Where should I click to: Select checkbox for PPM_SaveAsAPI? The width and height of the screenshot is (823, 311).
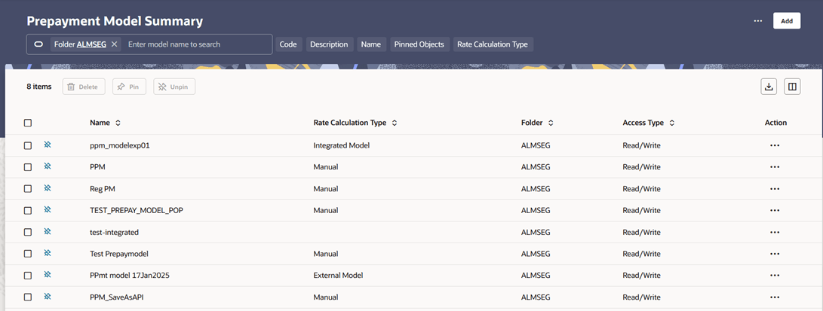coord(28,297)
